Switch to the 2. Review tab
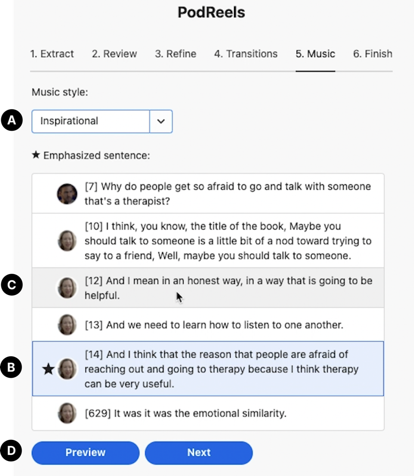414x476 pixels. (x=115, y=54)
